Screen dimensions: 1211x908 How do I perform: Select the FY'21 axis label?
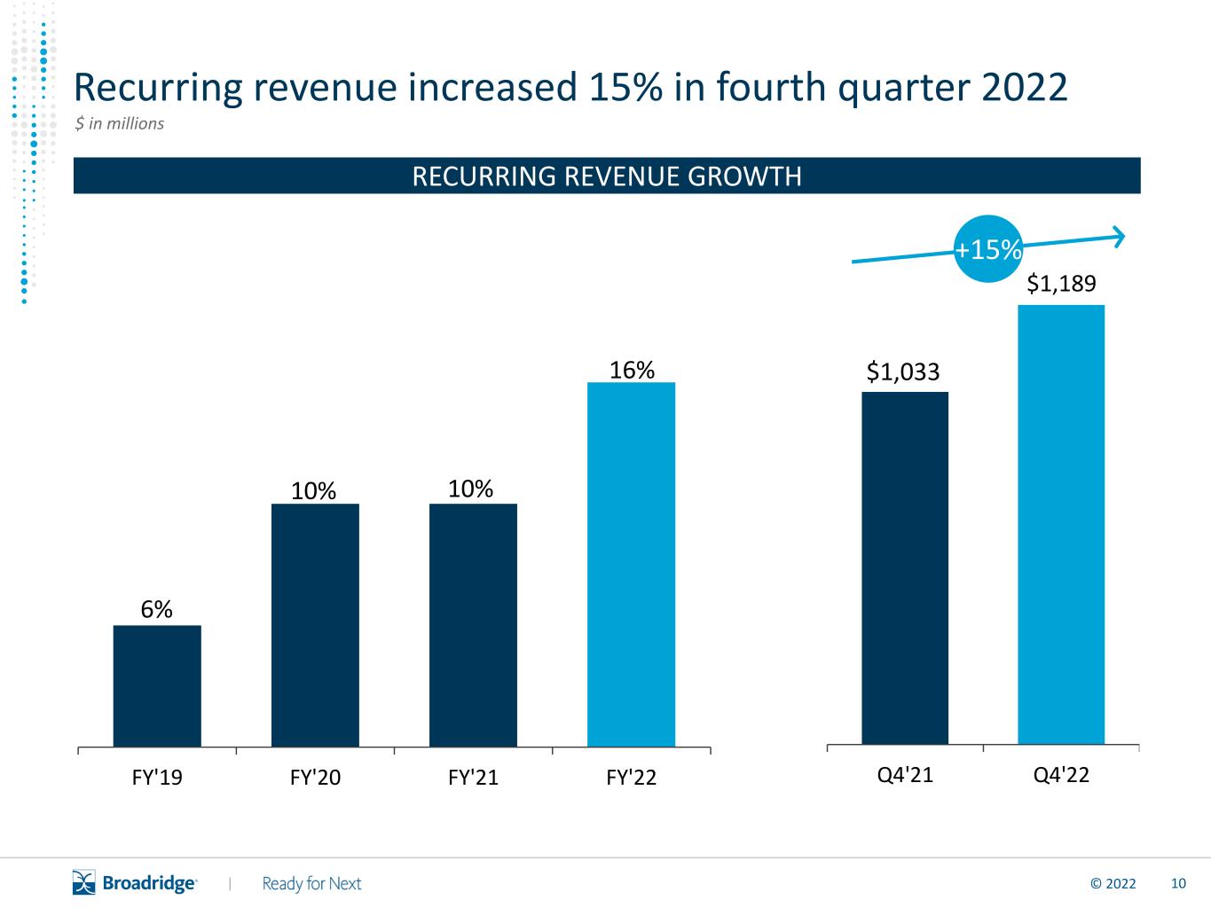473,778
